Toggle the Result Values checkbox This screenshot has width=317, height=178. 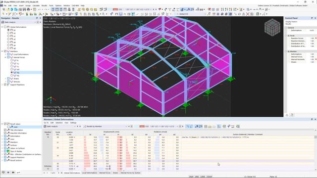coord(5,124)
